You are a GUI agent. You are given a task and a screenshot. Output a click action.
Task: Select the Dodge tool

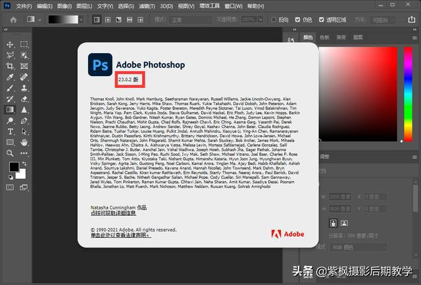point(10,121)
